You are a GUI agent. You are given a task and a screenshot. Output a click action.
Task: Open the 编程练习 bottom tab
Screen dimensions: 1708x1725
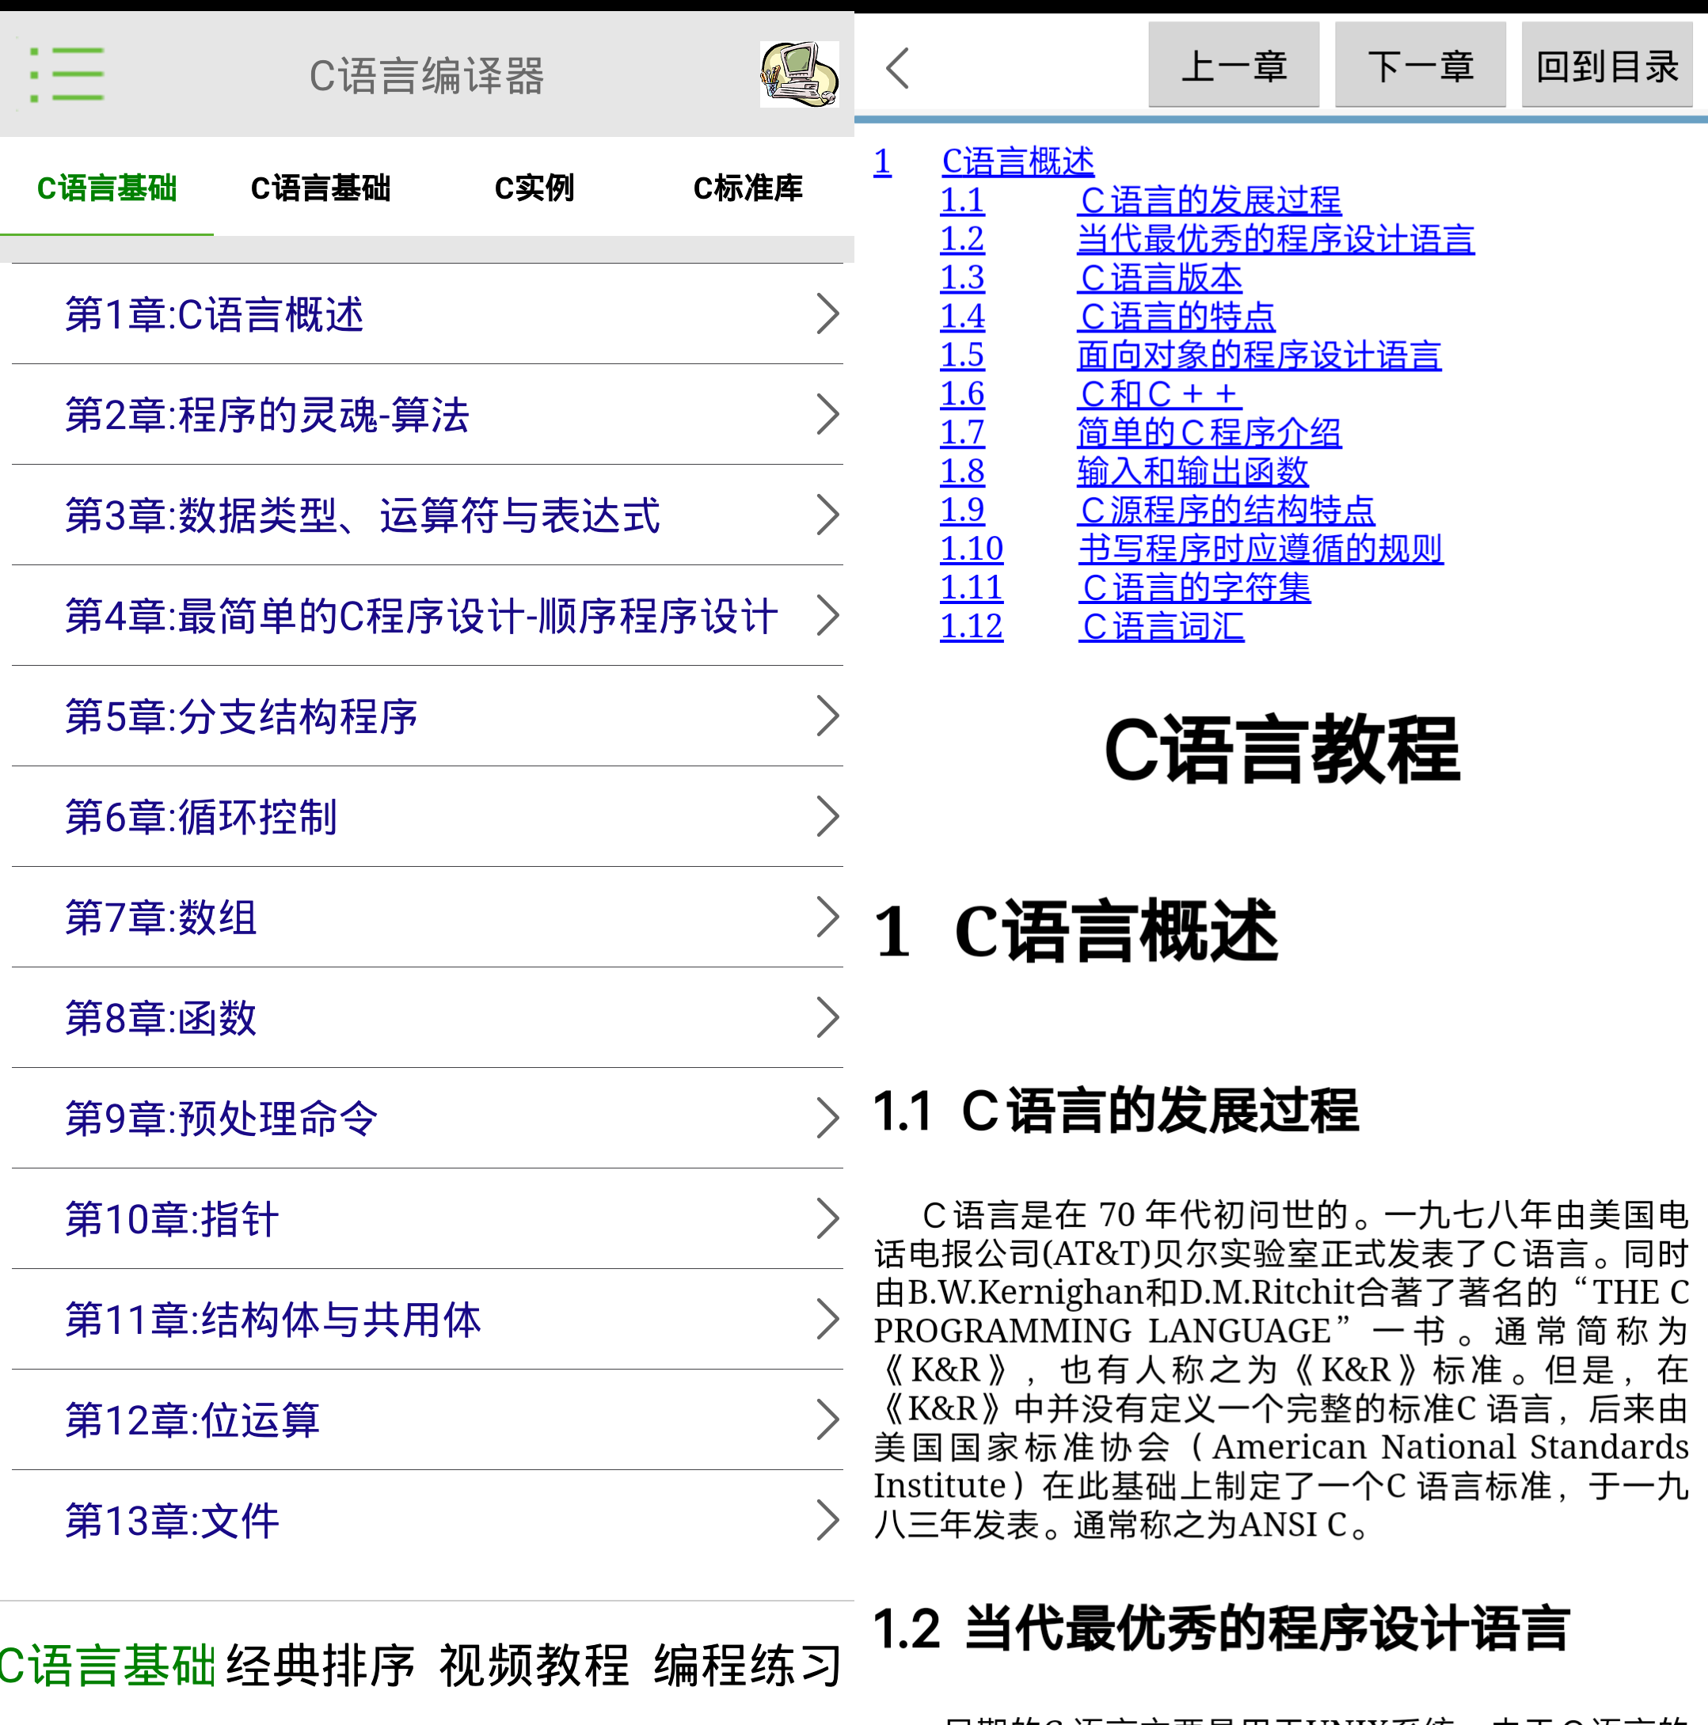(x=747, y=1664)
